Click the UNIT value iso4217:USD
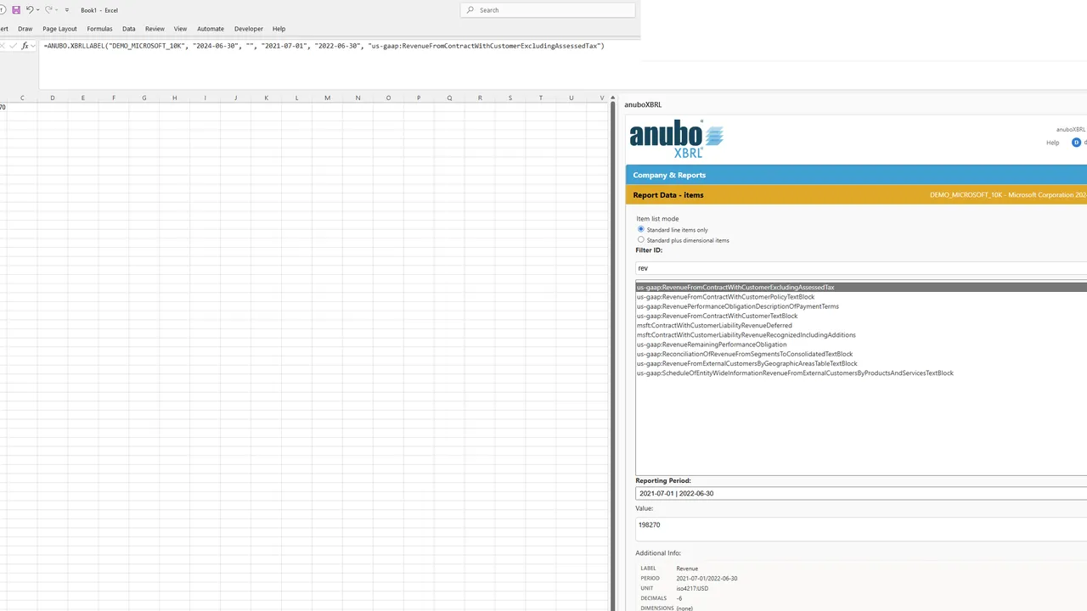The image size is (1087, 611). point(692,589)
